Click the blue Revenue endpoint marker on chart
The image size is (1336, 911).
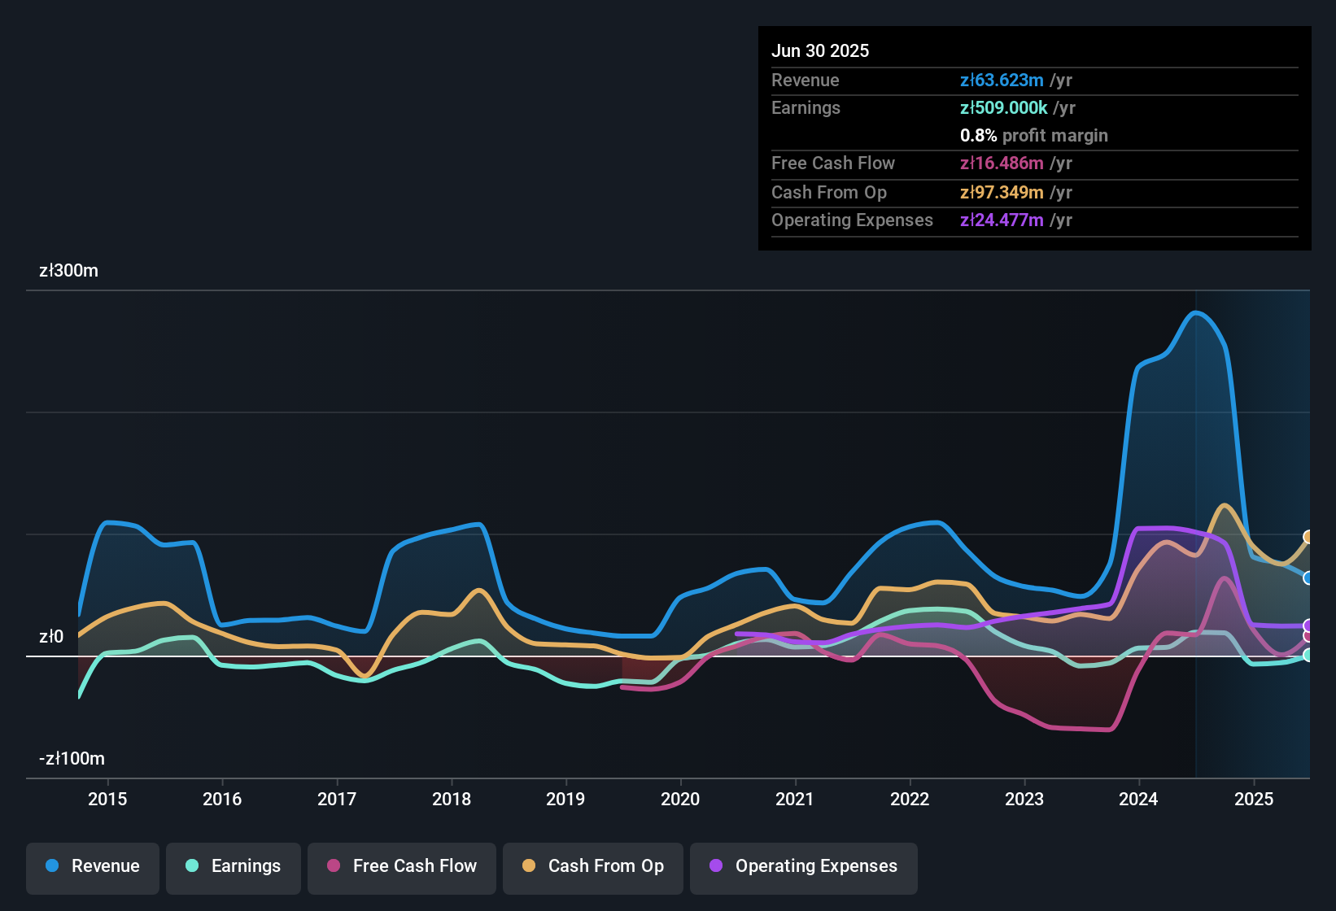(x=1308, y=578)
